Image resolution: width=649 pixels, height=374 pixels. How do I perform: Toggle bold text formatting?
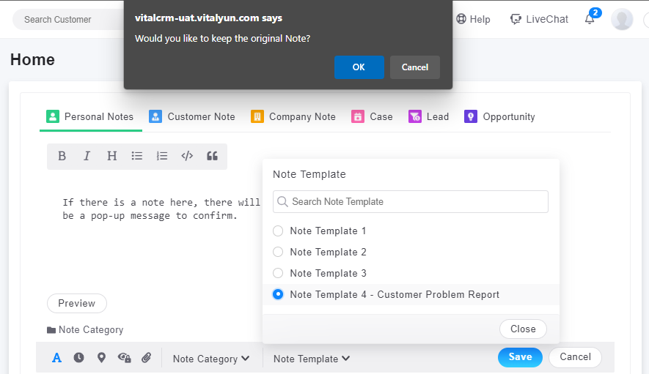point(62,156)
